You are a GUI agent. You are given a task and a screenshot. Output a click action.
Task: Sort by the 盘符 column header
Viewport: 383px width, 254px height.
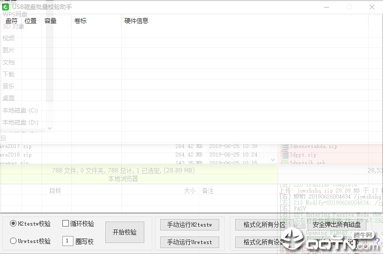coord(11,21)
